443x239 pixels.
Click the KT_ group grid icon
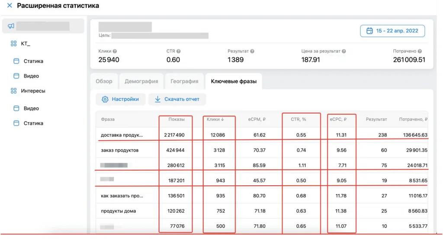click(13, 44)
